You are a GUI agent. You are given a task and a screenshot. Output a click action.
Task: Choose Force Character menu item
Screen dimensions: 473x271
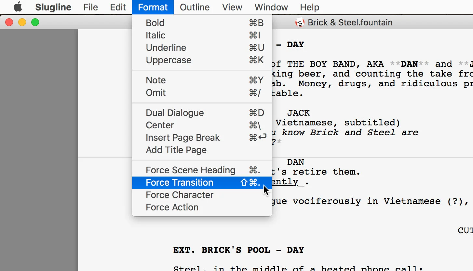[x=202, y=195]
